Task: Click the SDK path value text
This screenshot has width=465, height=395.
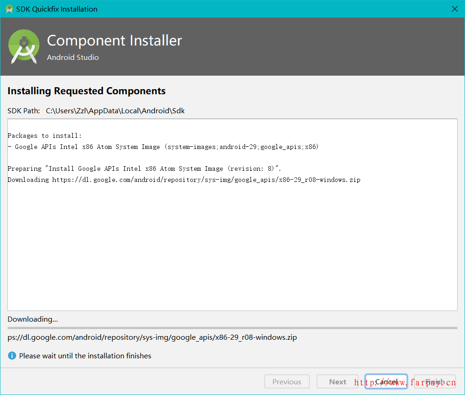Action: pos(115,110)
